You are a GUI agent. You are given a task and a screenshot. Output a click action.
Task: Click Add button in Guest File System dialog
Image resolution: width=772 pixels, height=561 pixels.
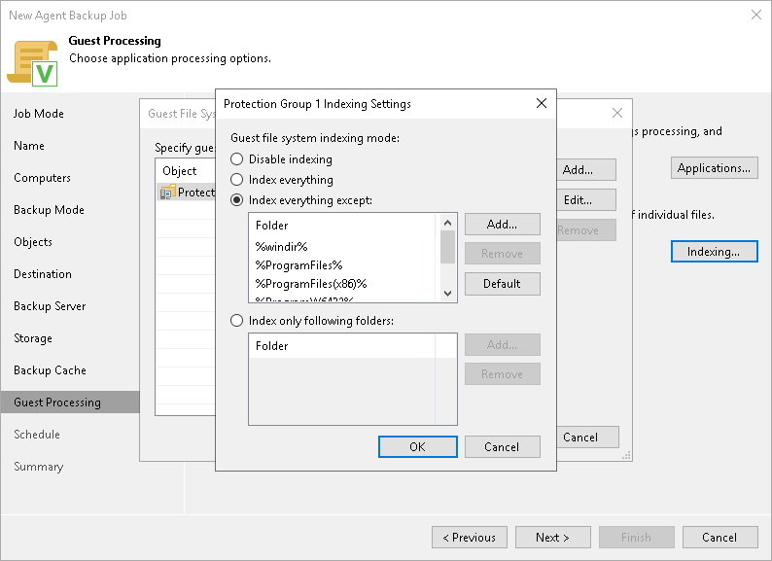[586, 170]
